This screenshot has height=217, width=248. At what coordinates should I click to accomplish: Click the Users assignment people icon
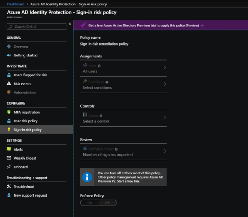[x=85, y=65]
